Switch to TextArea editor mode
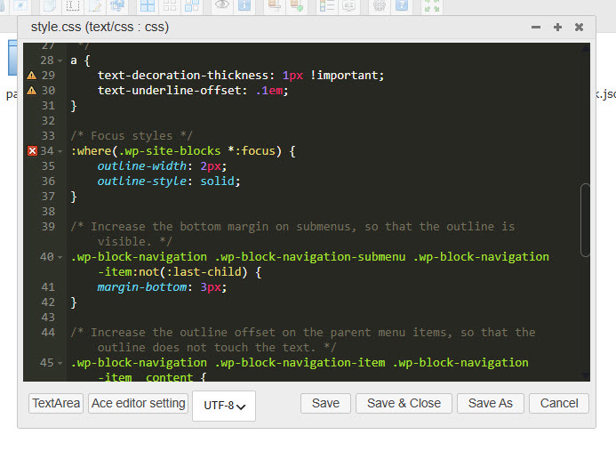The image size is (616, 451). click(x=56, y=404)
